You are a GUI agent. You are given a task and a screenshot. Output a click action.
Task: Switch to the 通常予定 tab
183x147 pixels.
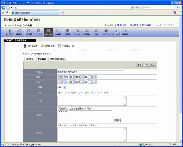tap(30, 59)
